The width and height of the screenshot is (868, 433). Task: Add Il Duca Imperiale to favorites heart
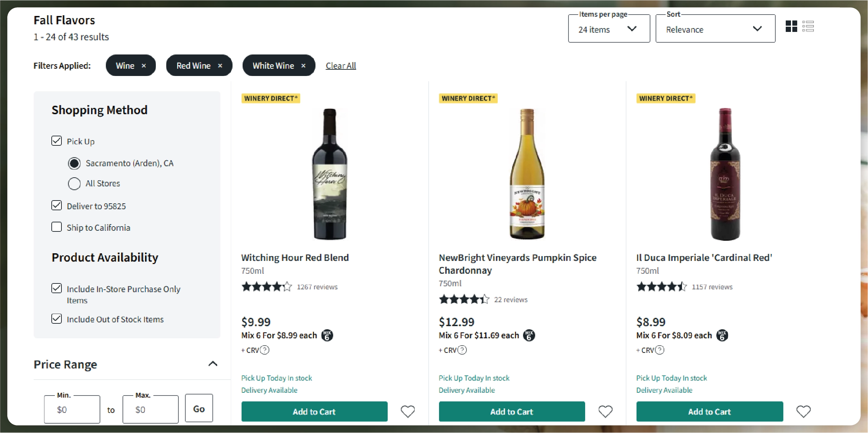803,411
